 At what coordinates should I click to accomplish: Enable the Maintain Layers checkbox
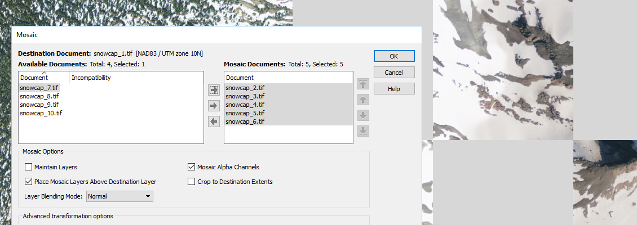pos(28,166)
